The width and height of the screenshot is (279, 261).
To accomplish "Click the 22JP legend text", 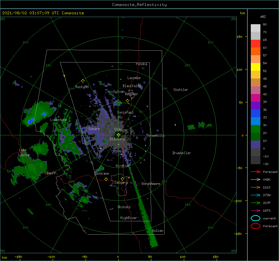I will tap(267, 203).
